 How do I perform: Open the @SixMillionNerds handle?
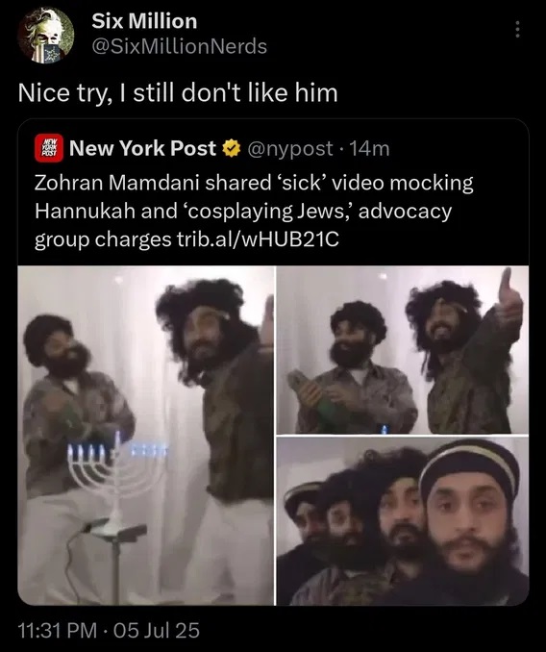[x=179, y=46]
